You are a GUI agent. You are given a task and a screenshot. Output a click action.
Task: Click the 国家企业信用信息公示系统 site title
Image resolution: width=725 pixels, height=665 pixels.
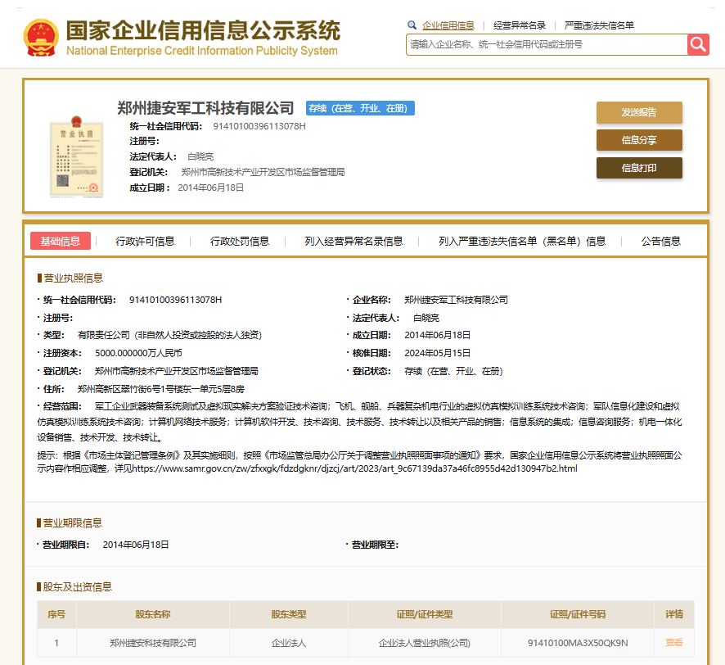(202, 31)
